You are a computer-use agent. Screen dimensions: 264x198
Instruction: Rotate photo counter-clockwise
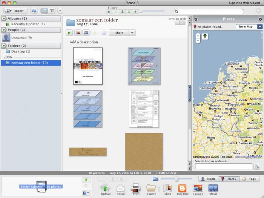pos(113,179)
